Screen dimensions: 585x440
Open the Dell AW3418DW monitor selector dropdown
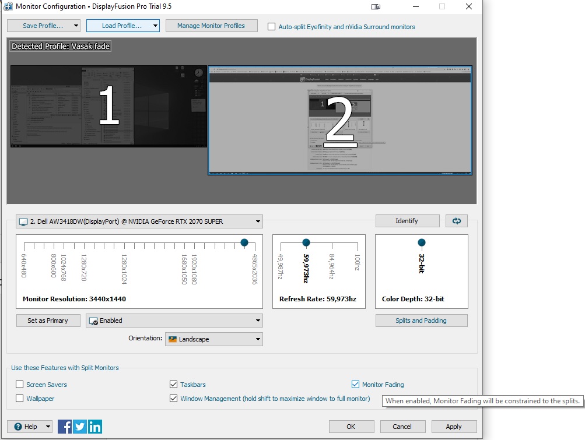(x=139, y=221)
